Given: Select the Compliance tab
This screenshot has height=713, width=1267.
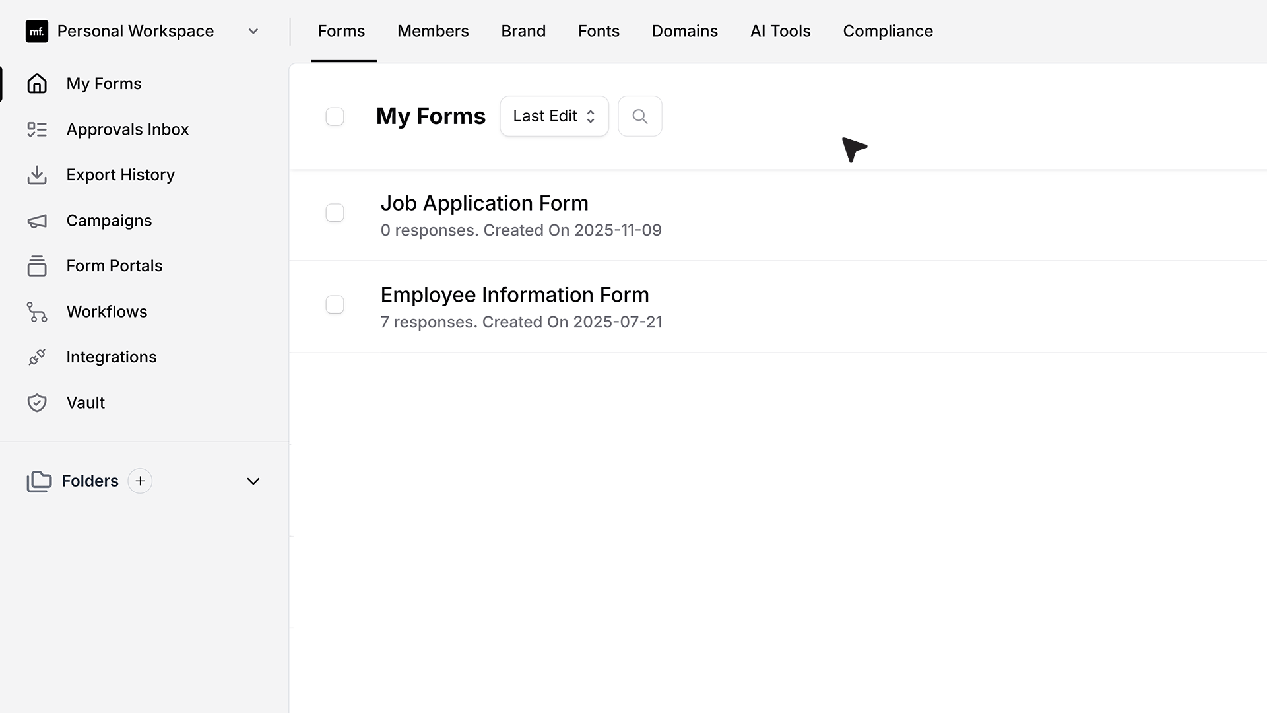Looking at the screenshot, I should tap(888, 31).
